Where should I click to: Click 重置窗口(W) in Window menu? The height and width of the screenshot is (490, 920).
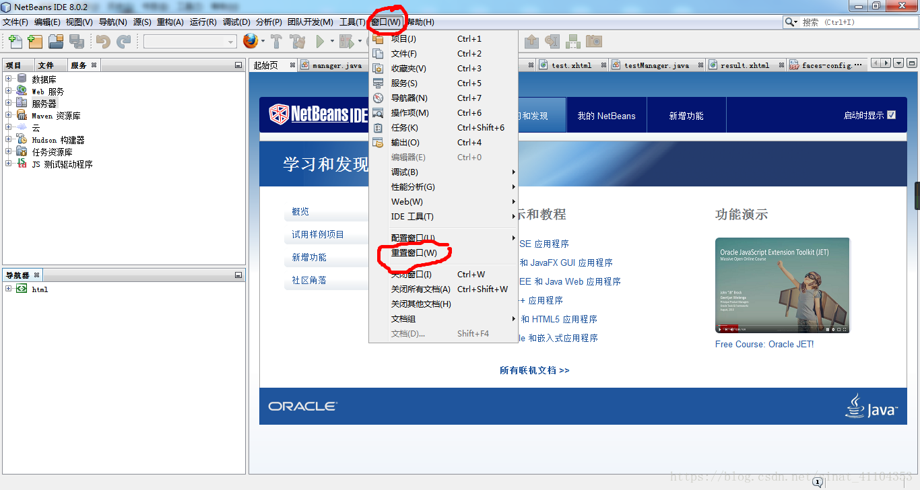[414, 253]
